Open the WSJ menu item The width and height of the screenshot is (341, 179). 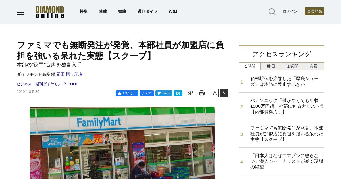tap(173, 11)
